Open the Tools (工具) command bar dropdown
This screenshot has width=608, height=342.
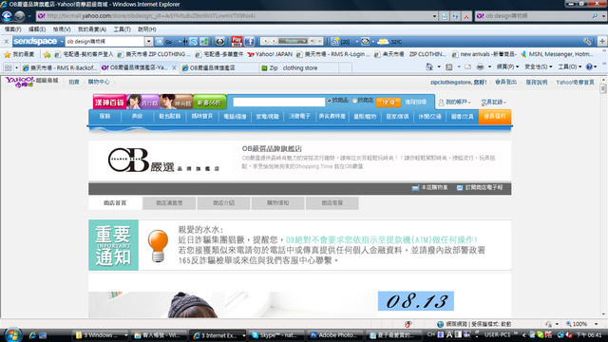[570, 67]
